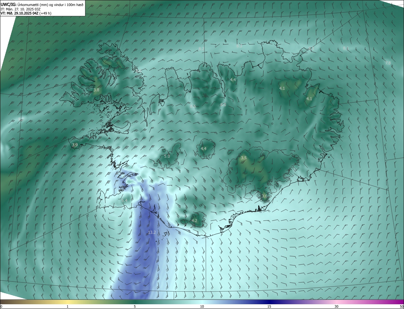Click the 5.0 value label
The height and width of the screenshot is (309, 404).
(x=167, y=156)
